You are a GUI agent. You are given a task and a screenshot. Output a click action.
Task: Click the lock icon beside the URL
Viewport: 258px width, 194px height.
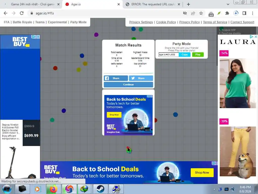32,13
